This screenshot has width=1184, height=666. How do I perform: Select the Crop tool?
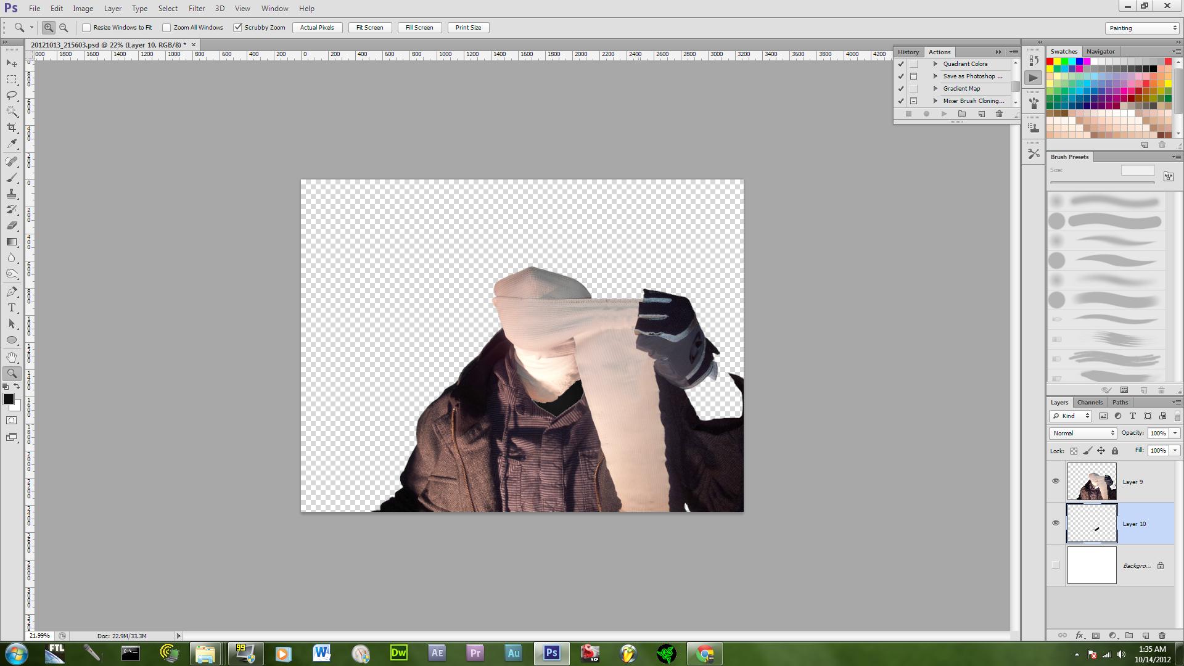12,128
